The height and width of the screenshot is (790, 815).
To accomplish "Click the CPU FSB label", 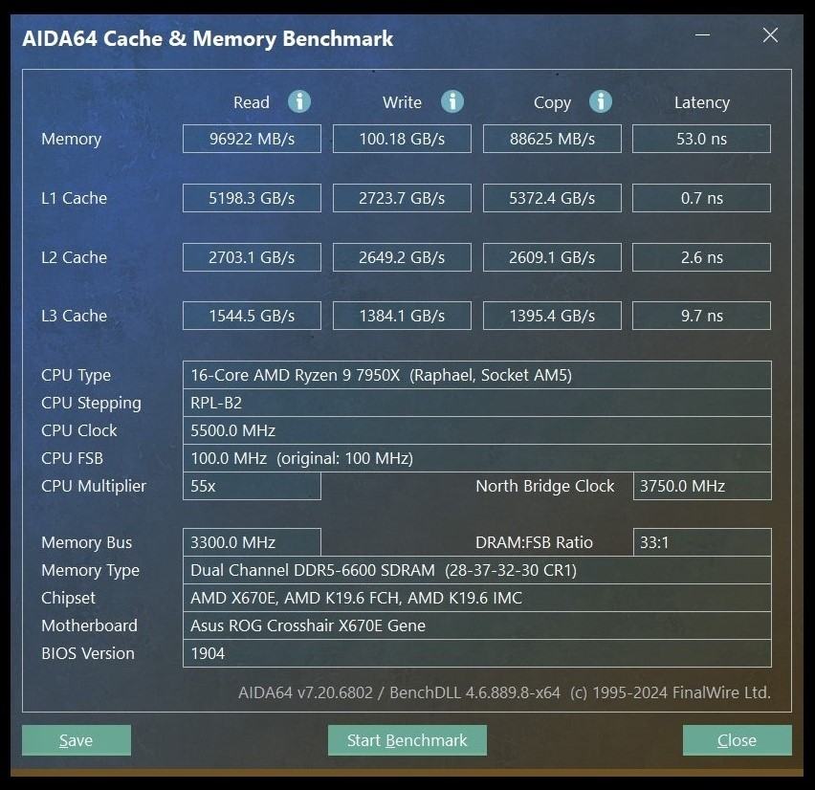I will coord(73,458).
